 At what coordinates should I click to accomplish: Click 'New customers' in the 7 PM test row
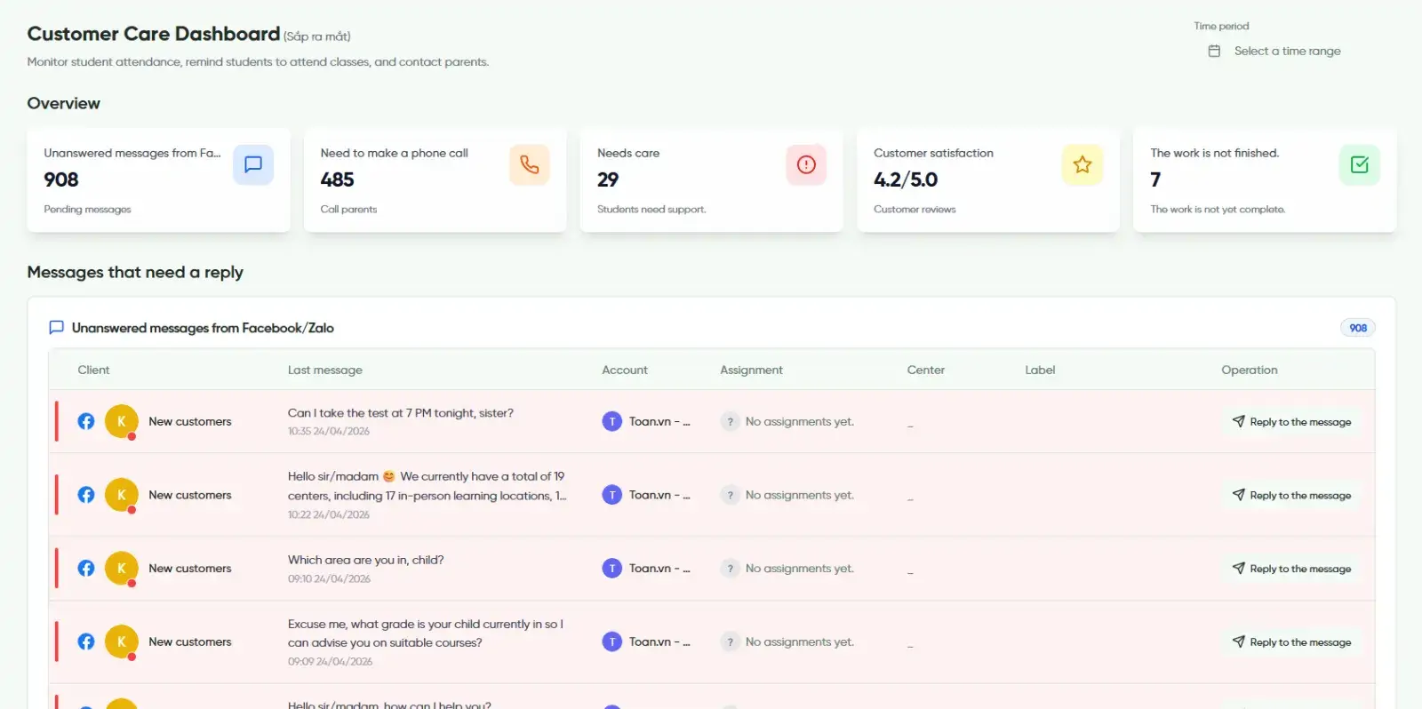(x=190, y=421)
